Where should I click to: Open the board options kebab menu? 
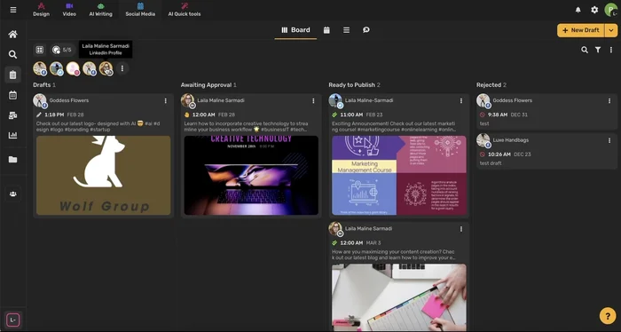click(611, 50)
